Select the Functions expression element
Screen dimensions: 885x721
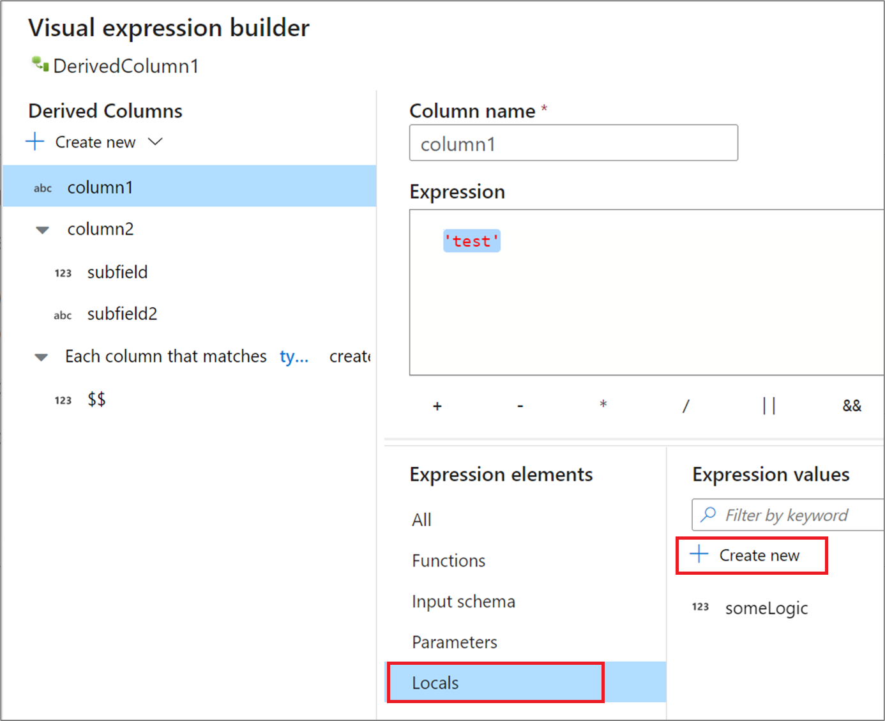(x=448, y=561)
